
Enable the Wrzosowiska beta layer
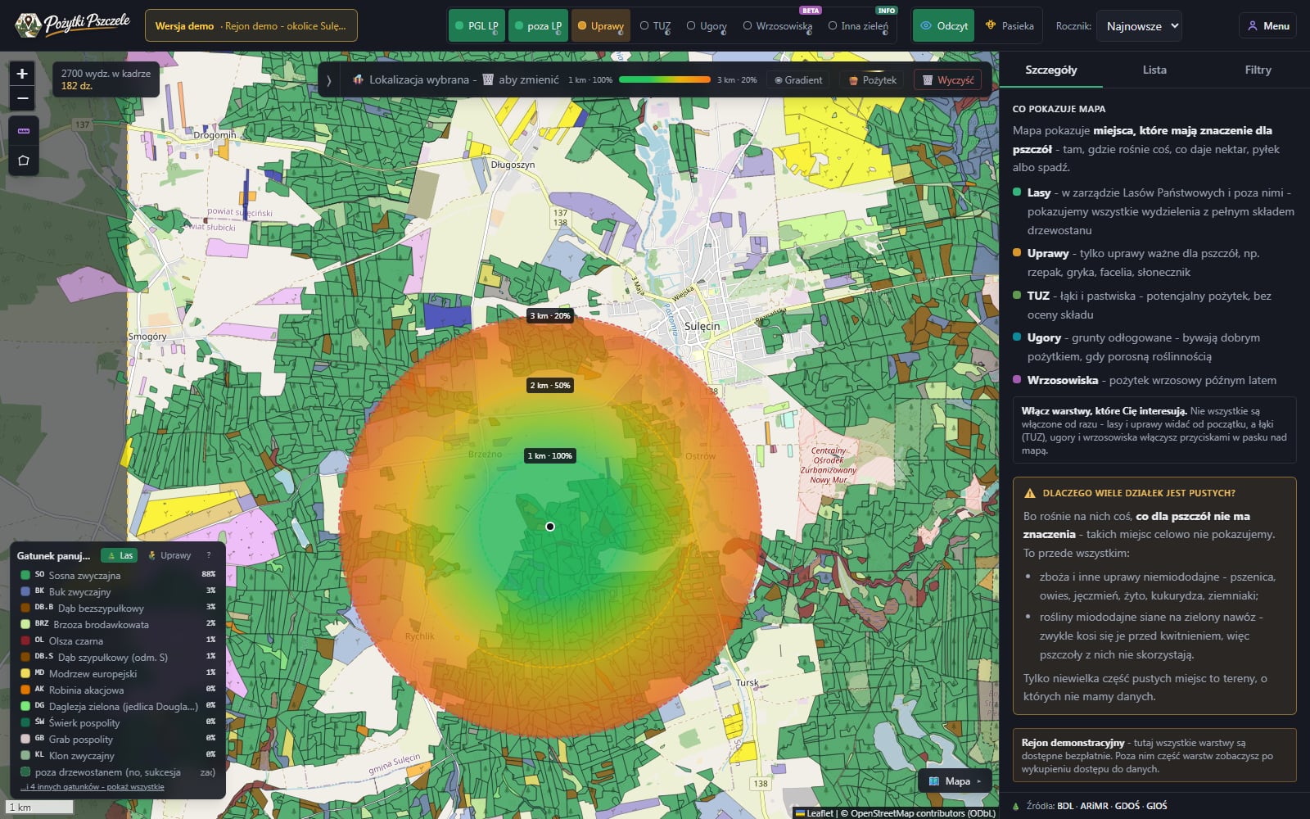click(778, 25)
